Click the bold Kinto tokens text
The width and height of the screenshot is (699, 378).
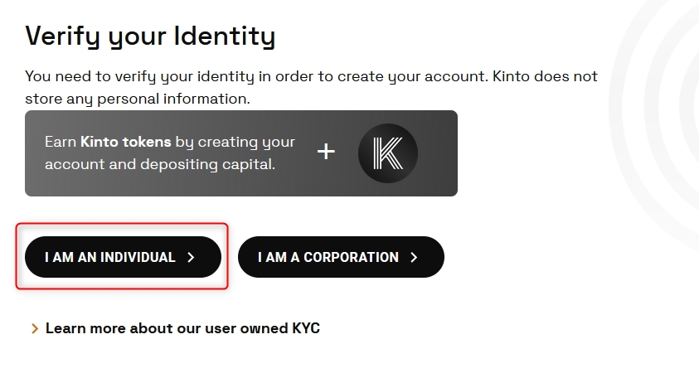pos(125,142)
